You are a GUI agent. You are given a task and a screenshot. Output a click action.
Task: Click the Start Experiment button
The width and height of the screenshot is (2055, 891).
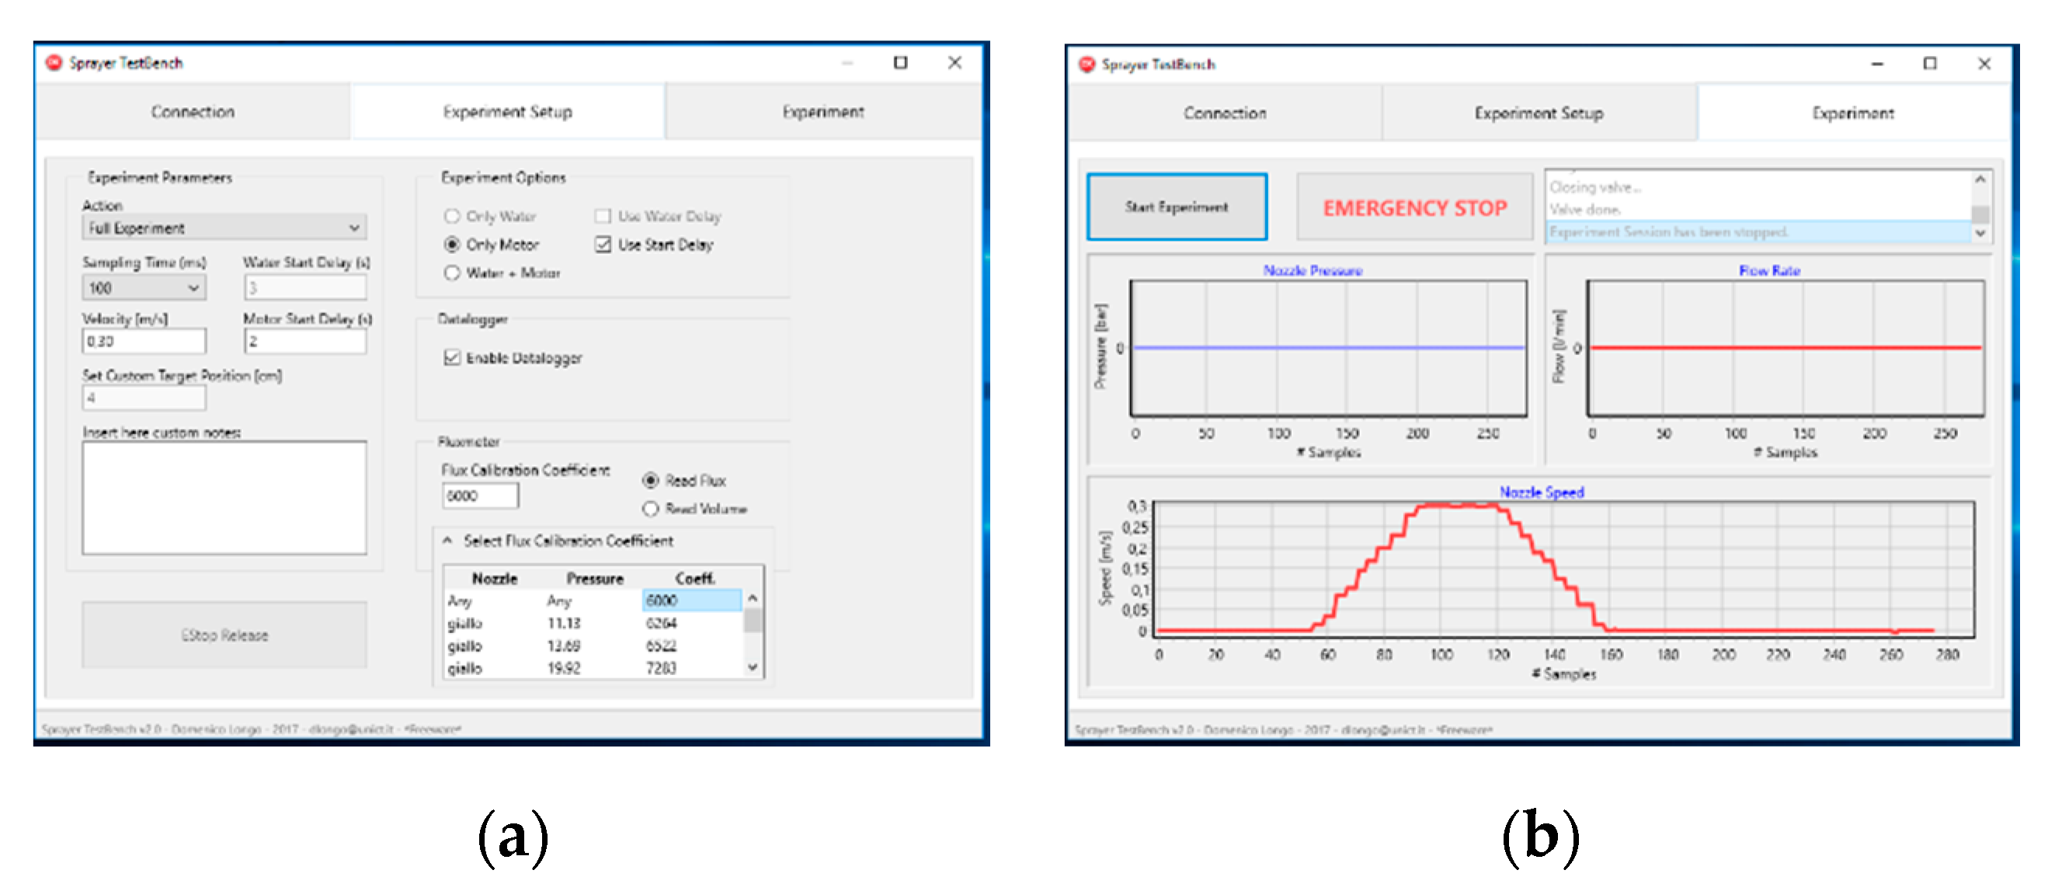pos(1177,207)
